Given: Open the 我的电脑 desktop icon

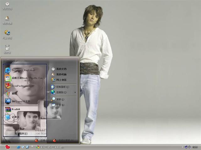Looking at the screenshot, I should click(x=7, y=20).
